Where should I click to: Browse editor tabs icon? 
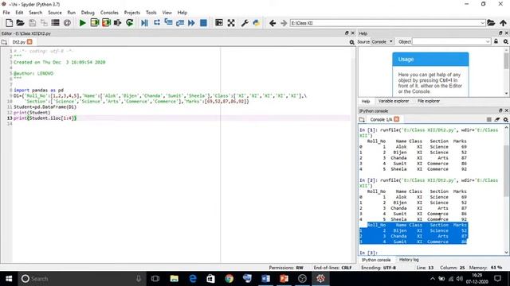click(4, 42)
